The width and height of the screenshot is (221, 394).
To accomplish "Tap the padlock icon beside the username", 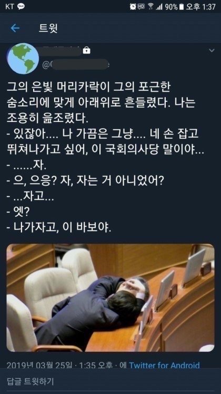I will point(87,50).
